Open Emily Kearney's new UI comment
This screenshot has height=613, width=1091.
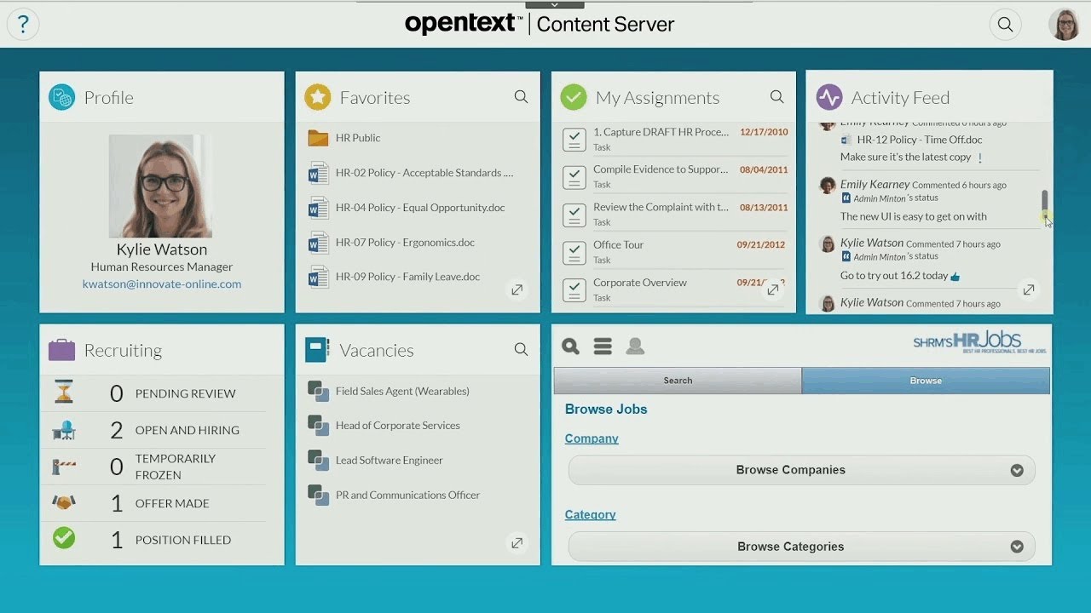coord(913,216)
